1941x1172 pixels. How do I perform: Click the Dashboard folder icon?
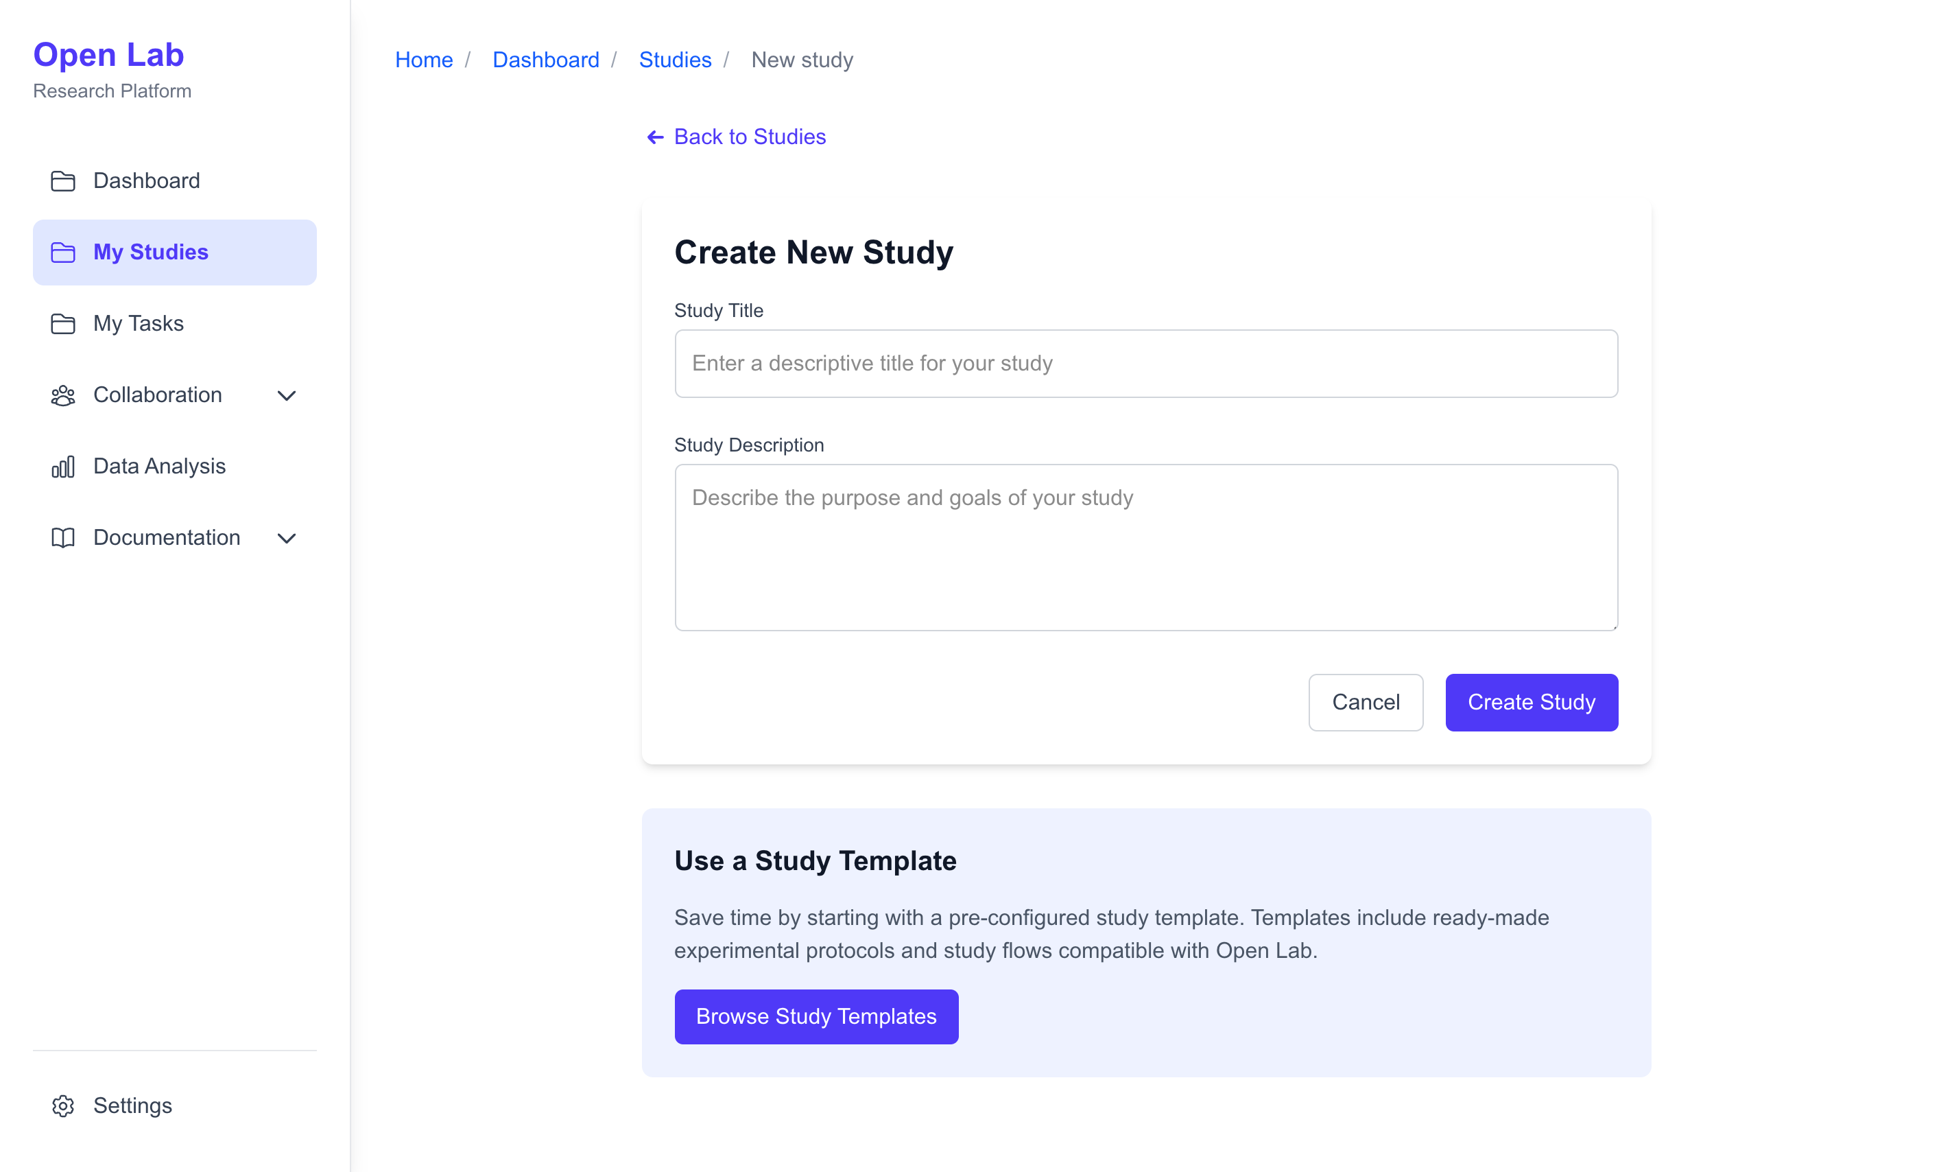[62, 180]
